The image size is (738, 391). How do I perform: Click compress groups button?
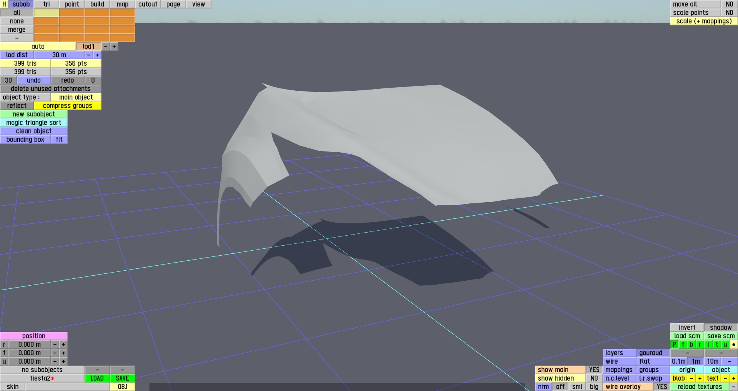tap(68, 106)
